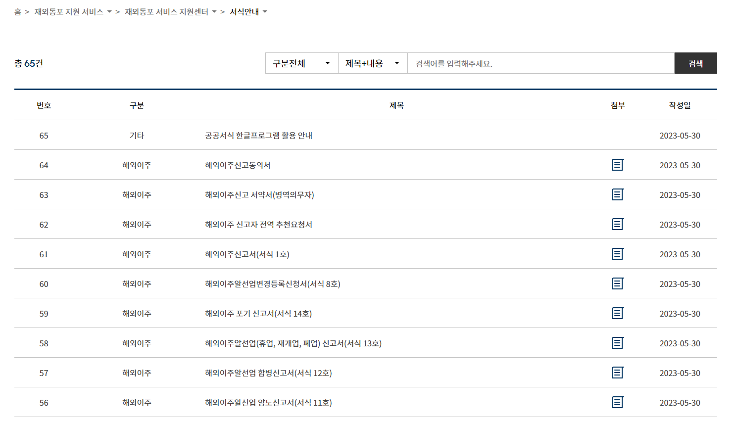
Task: Click inside the search keyword input field
Action: 539,63
